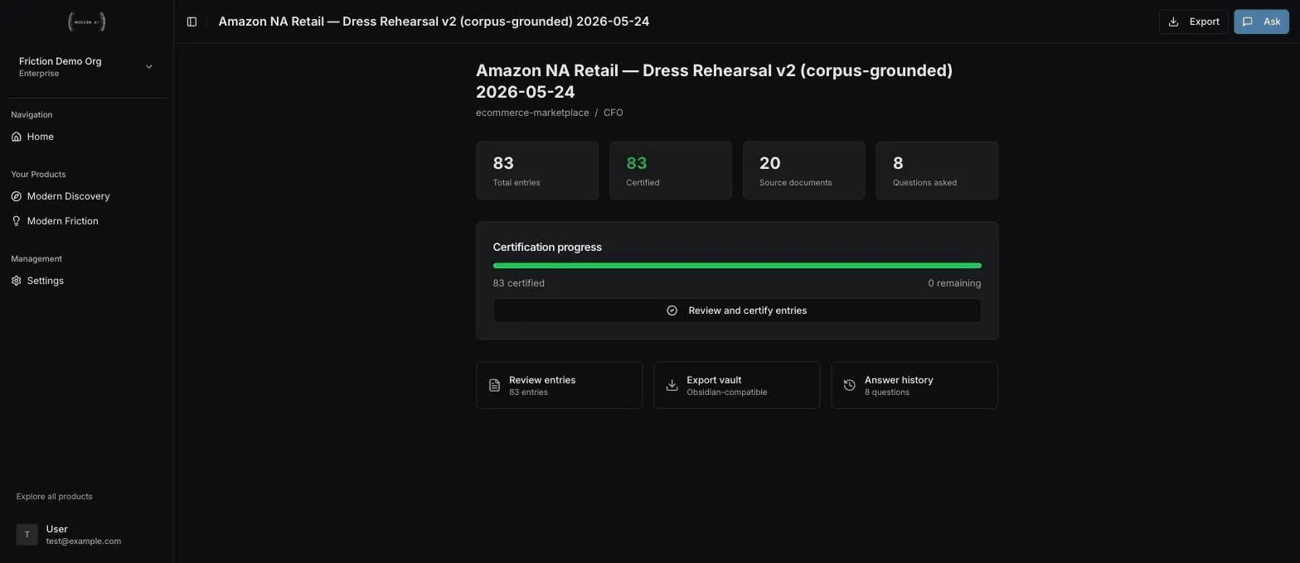Go to Home in navigation
Viewport: 1300px width, 563px height.
tap(86, 137)
